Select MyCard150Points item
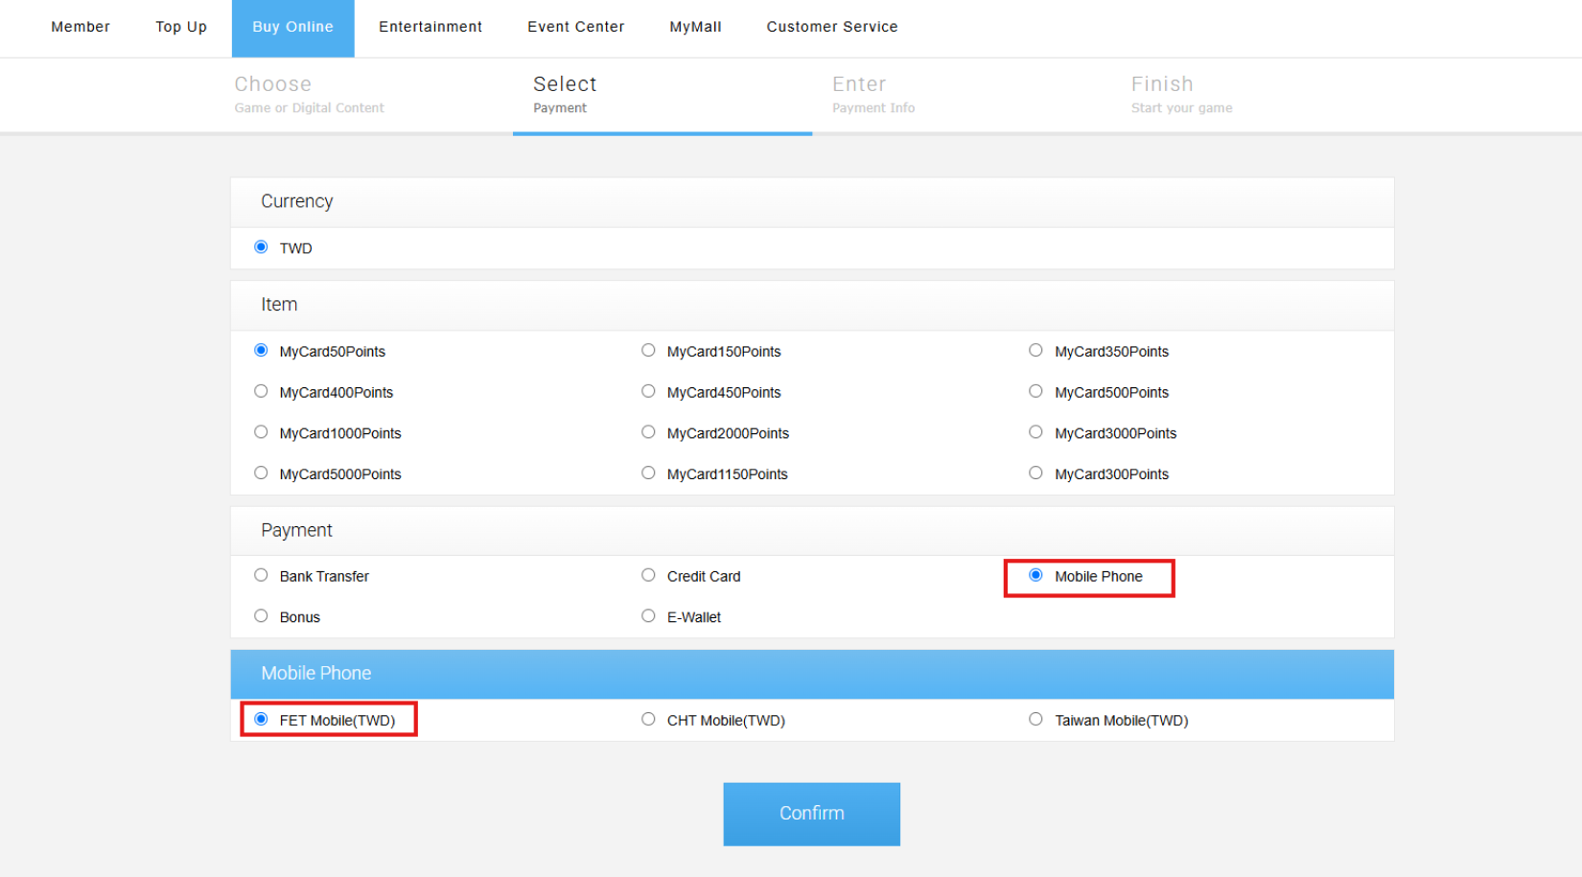The image size is (1582, 877). tap(648, 351)
